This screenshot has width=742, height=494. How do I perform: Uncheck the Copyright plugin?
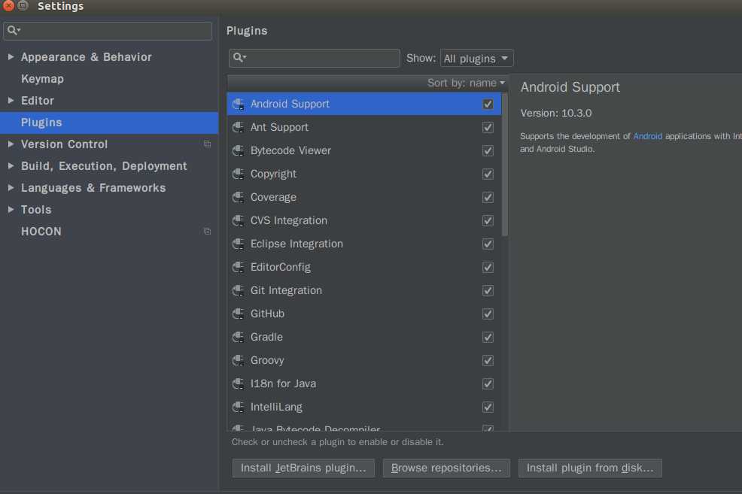coord(488,174)
